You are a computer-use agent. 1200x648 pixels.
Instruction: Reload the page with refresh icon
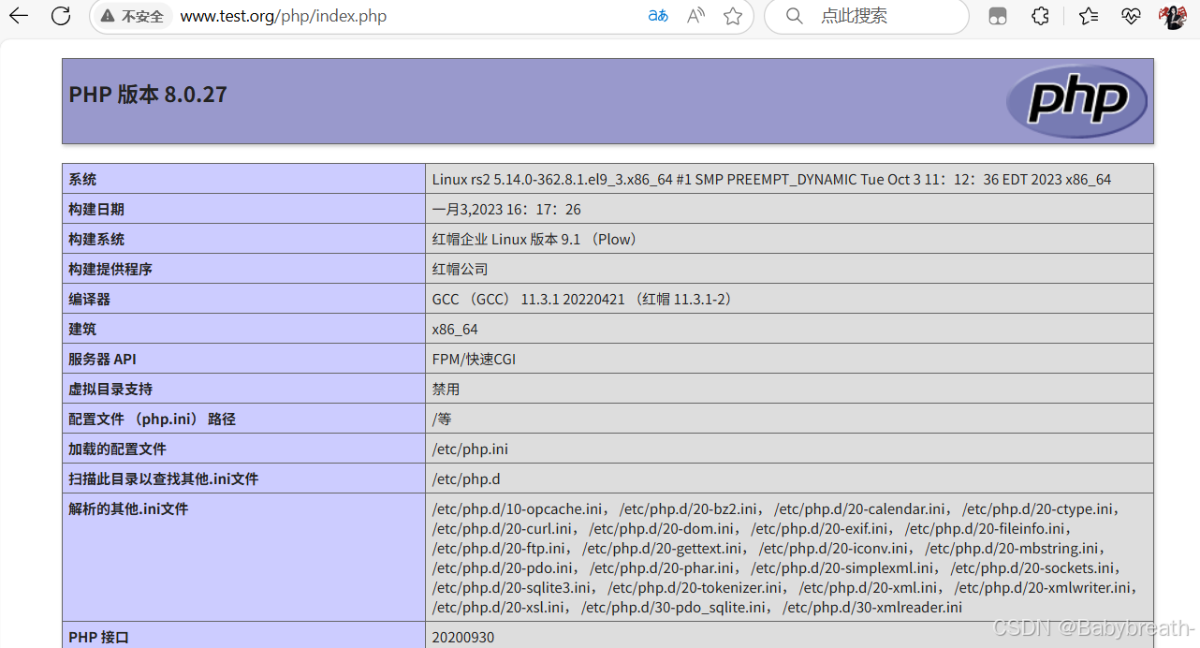pyautogui.click(x=61, y=16)
